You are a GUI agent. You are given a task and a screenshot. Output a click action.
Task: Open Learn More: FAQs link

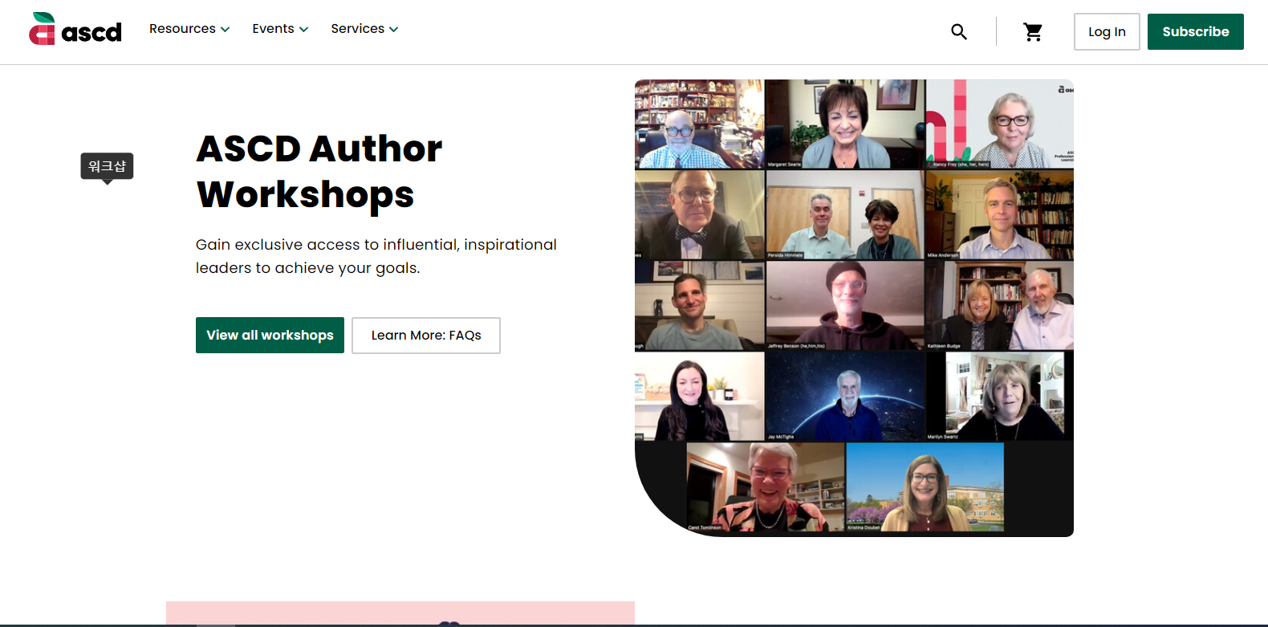tap(426, 335)
